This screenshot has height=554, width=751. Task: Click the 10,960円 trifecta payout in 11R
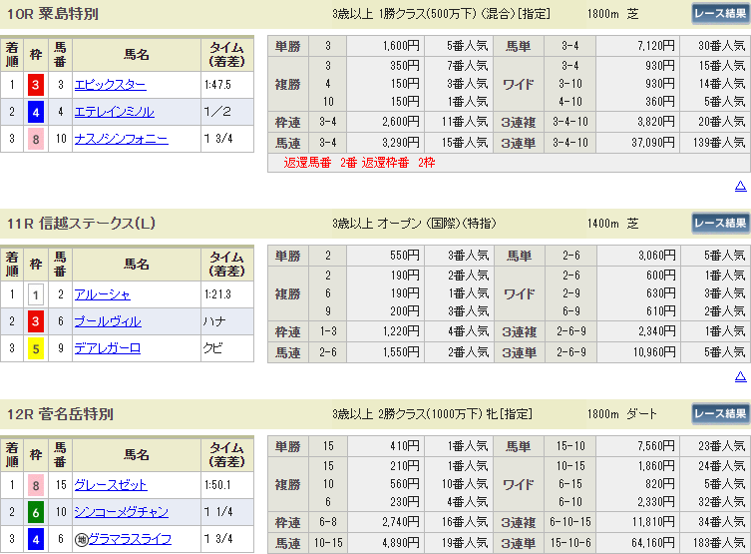(x=654, y=352)
